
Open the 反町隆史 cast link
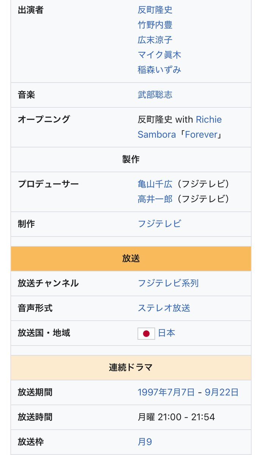pos(155,10)
